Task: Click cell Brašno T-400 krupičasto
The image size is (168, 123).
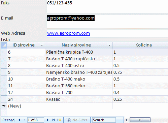Action: 79,59
